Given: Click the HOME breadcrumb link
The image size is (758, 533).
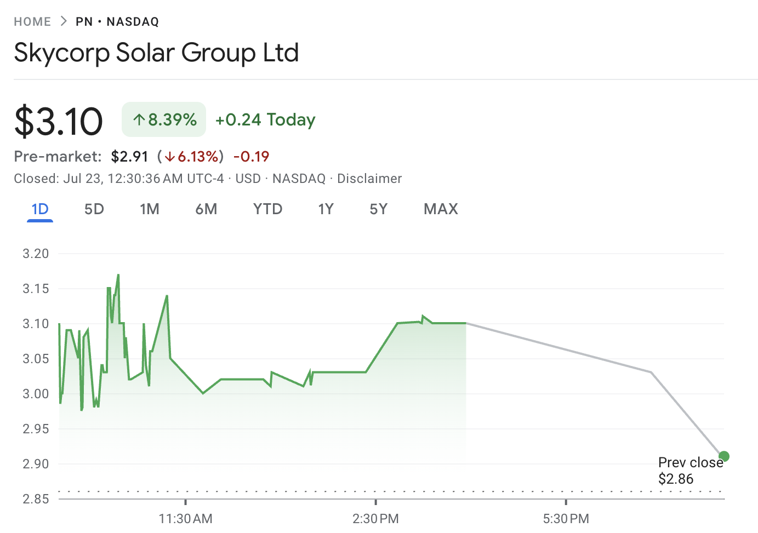Looking at the screenshot, I should click(x=32, y=22).
